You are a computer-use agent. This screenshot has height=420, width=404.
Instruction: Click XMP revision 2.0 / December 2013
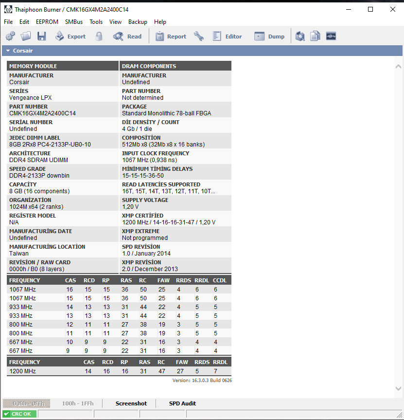[150, 269]
